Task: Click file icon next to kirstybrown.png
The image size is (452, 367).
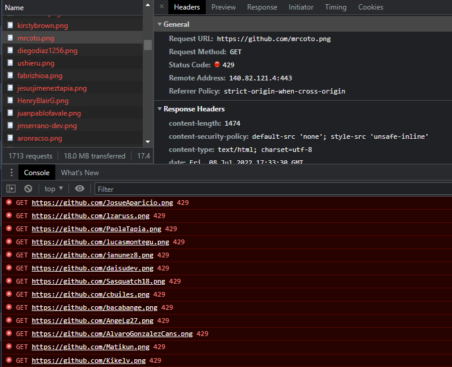Action: point(10,25)
